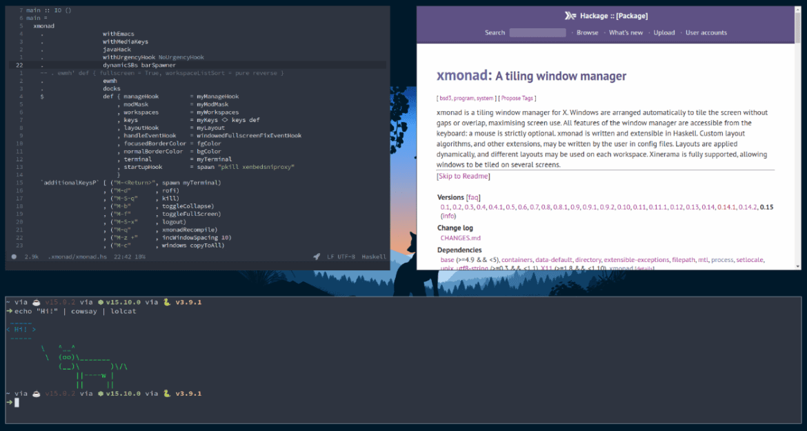Viewport: 807px width, 431px height.
Task: Click the Python icon next to v3.9.1
Action: click(166, 301)
